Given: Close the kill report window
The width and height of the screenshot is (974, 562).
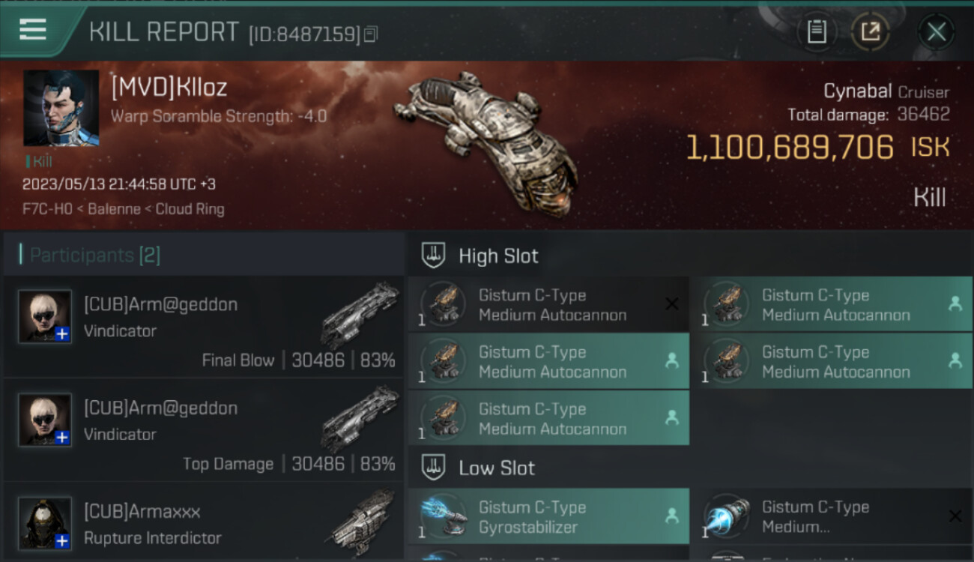Looking at the screenshot, I should tap(936, 32).
